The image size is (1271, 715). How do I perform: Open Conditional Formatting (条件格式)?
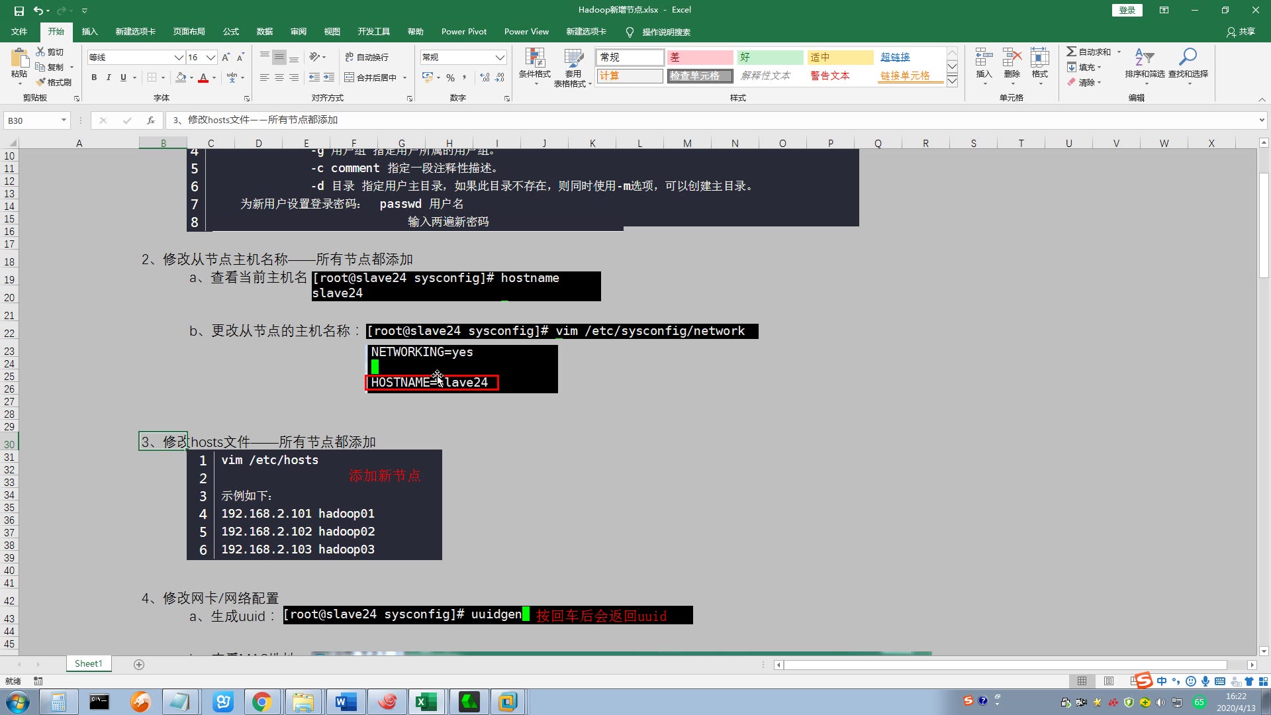click(x=534, y=63)
